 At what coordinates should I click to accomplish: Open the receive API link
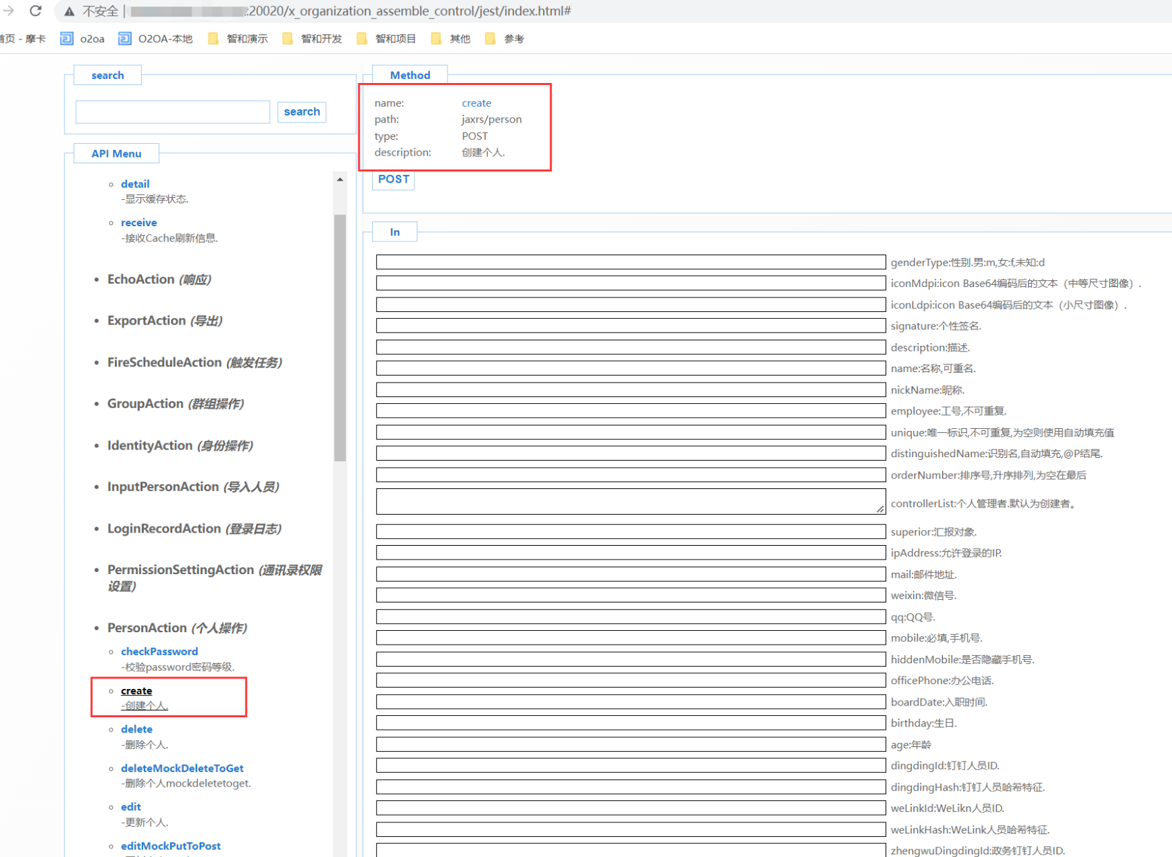(138, 223)
